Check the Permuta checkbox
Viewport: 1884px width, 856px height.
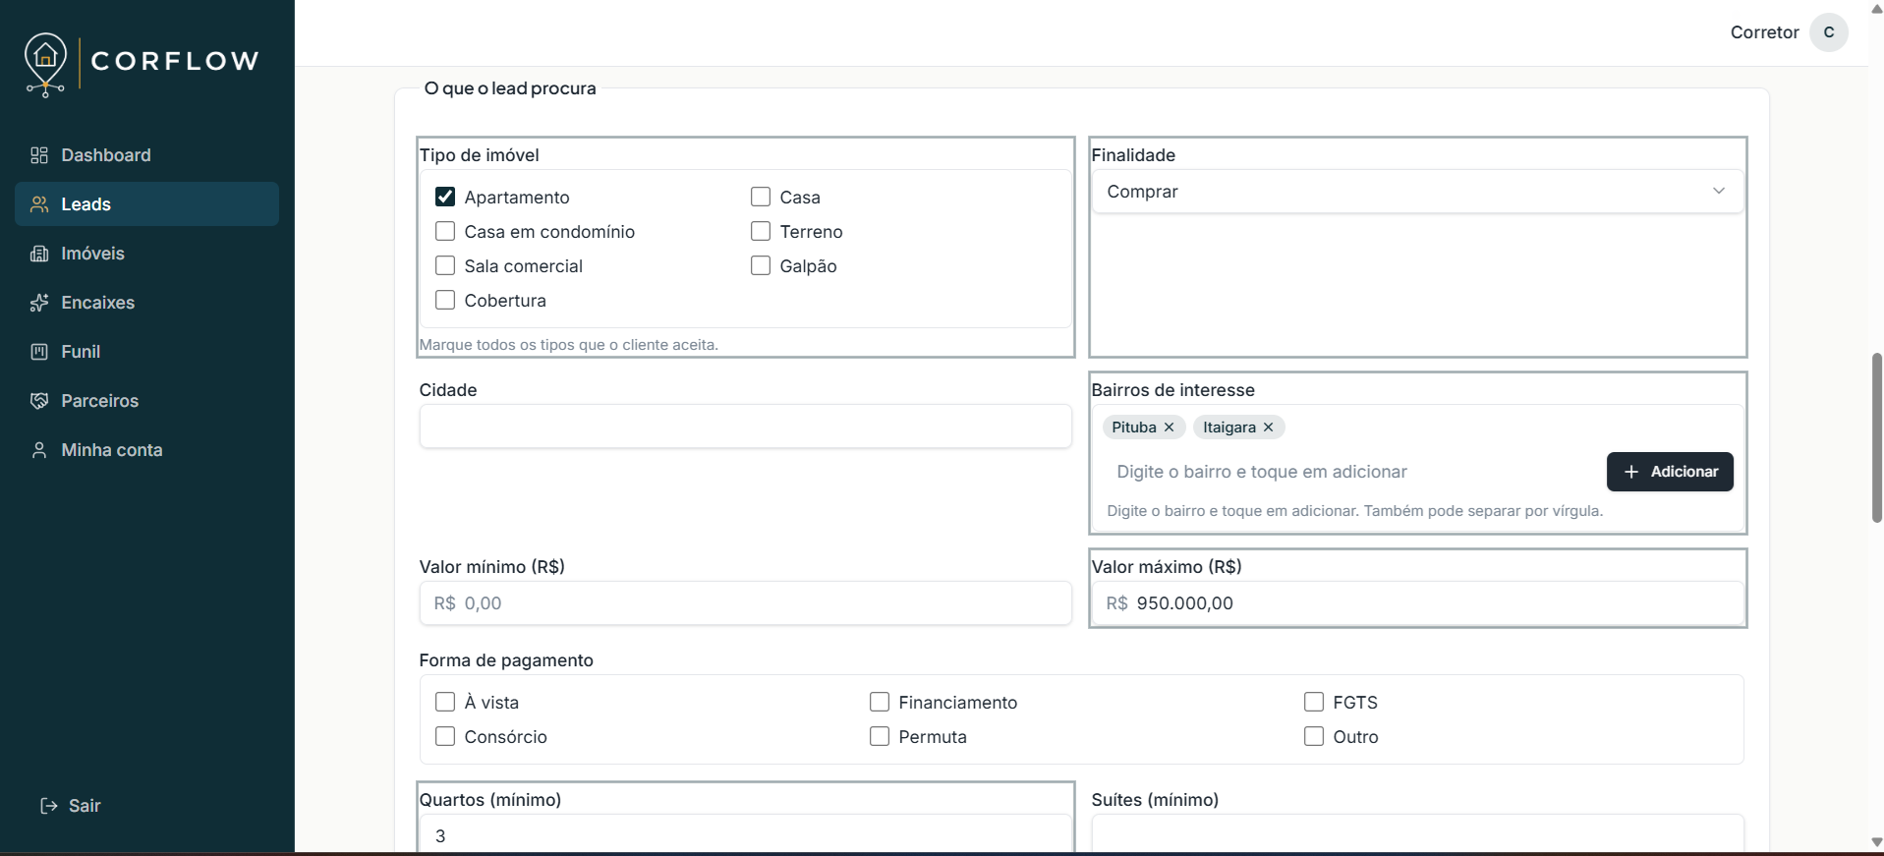pyautogui.click(x=880, y=736)
